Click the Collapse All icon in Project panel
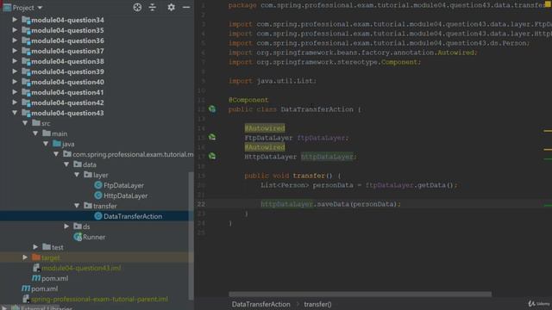 [x=153, y=7]
